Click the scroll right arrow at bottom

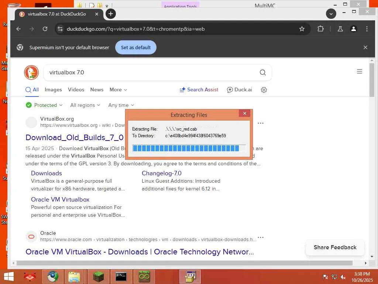pos(366,263)
